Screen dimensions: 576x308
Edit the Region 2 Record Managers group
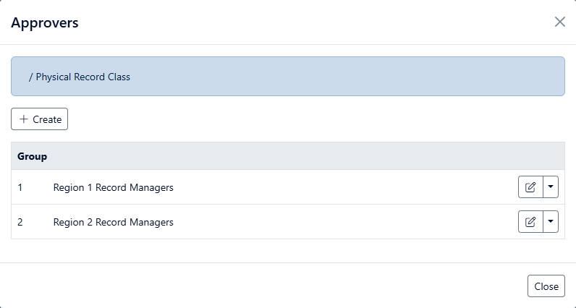coord(530,222)
